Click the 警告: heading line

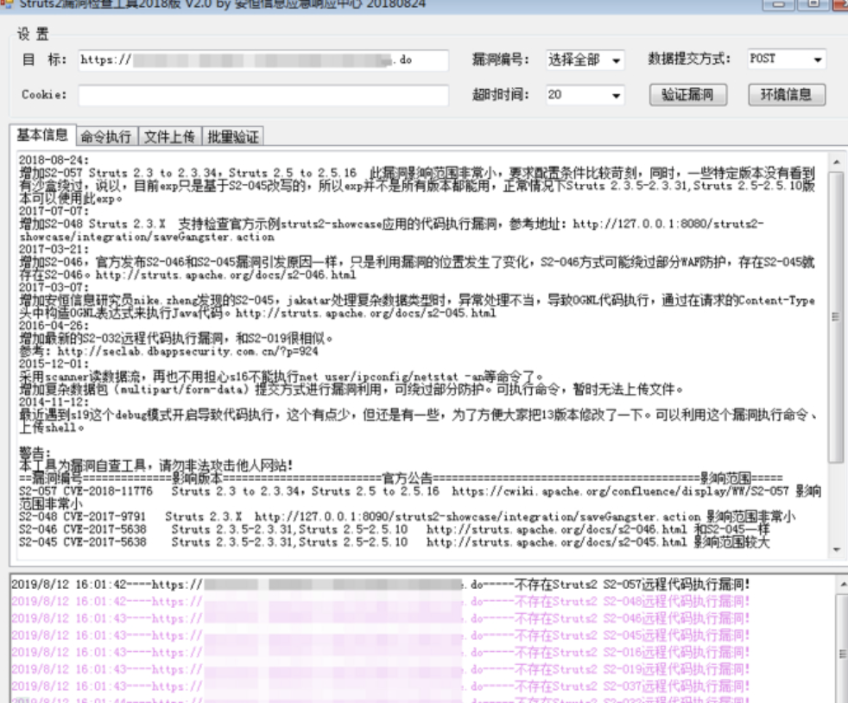click(x=35, y=453)
